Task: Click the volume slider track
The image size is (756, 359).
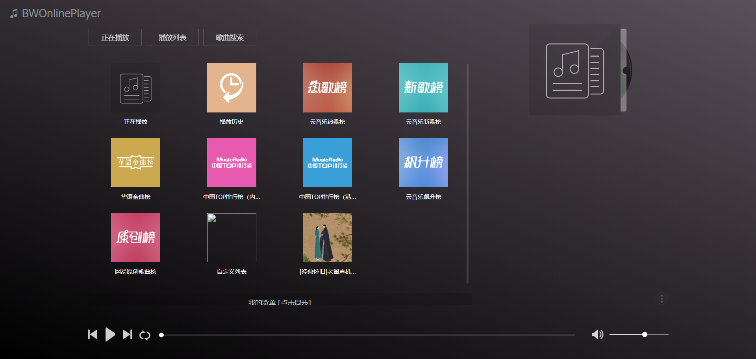Action: [639, 335]
